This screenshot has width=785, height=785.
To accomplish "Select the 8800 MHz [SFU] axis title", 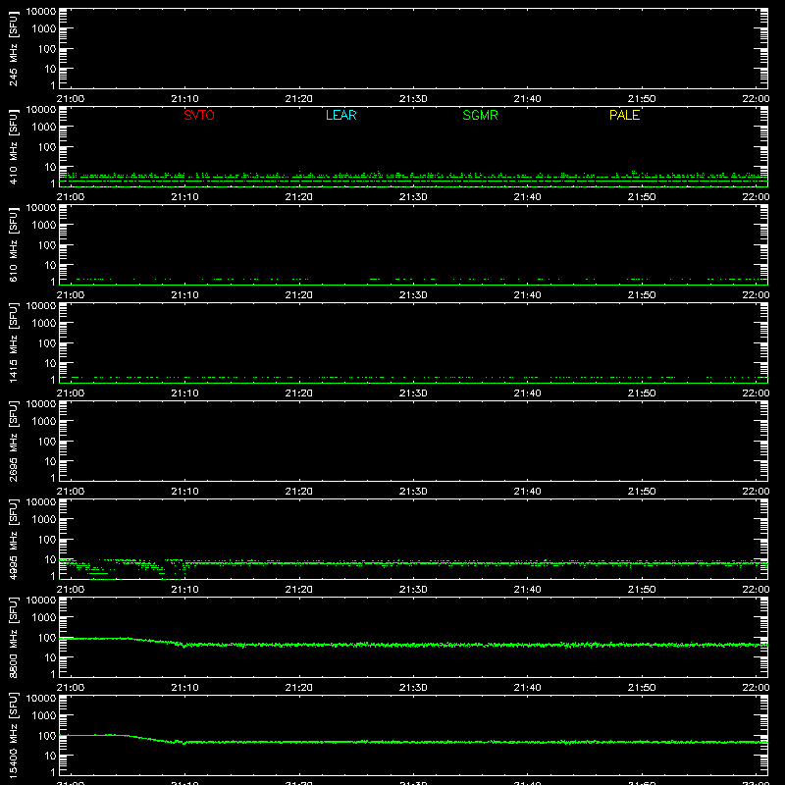I will pos(13,637).
